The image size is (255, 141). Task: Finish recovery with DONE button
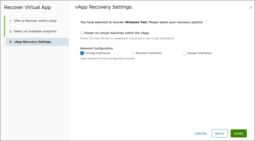point(239,134)
